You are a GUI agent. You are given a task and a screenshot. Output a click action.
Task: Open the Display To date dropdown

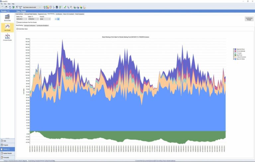click(x=33, y=19)
